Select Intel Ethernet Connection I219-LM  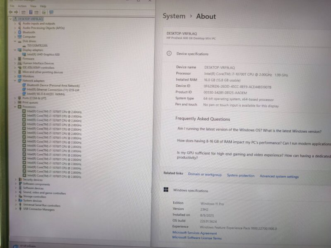pos(53,90)
